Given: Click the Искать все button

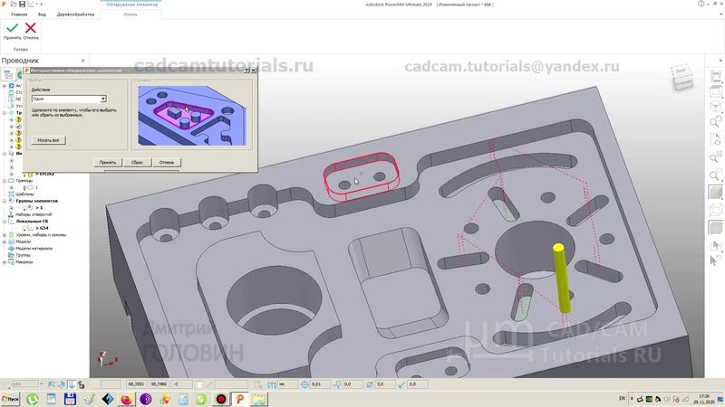Looking at the screenshot, I should (49, 140).
